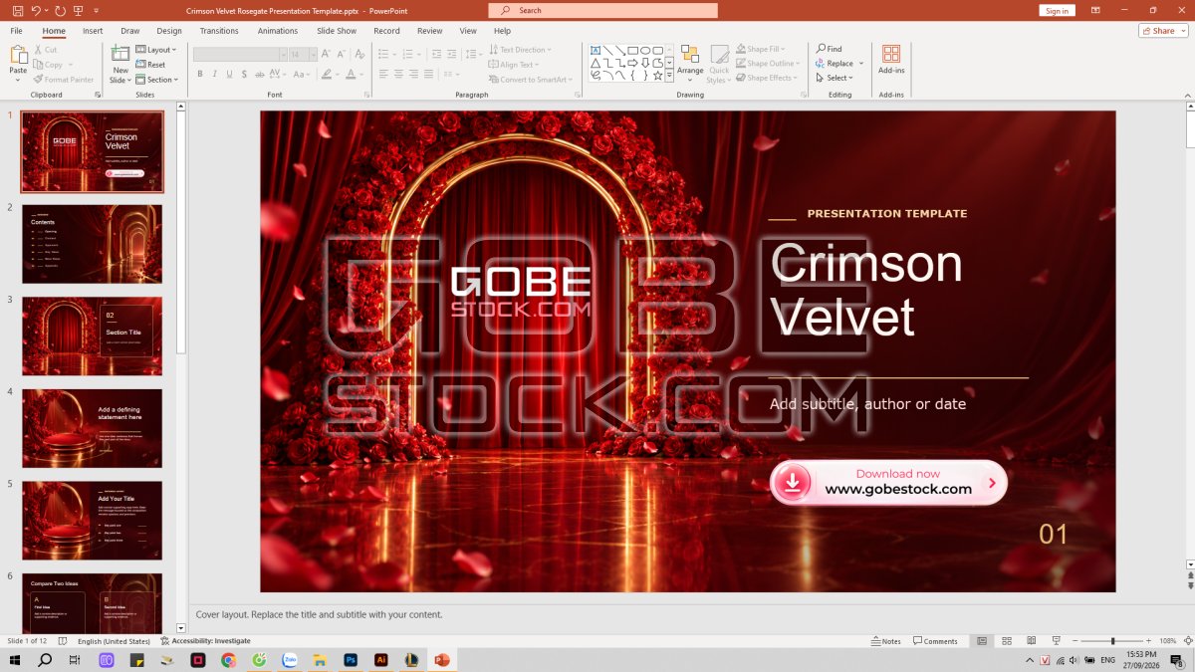Click the Search box in title bar
1195x672 pixels.
click(x=602, y=10)
